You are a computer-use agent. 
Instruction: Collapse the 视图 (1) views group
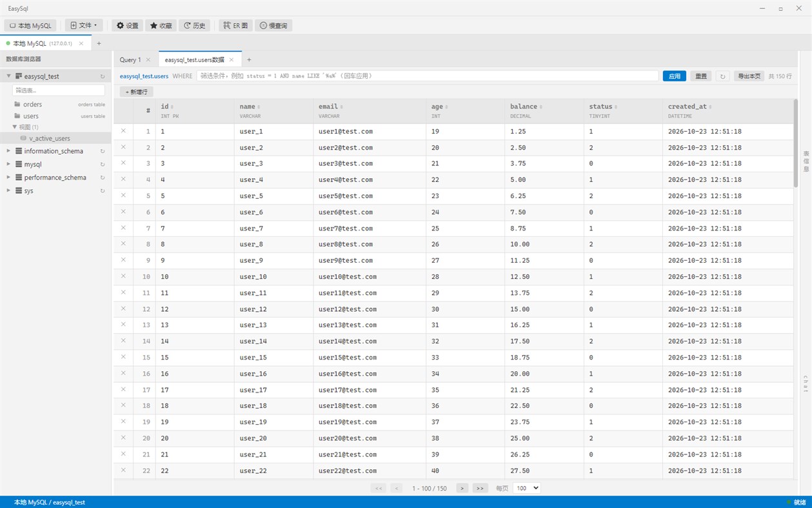[x=15, y=127]
